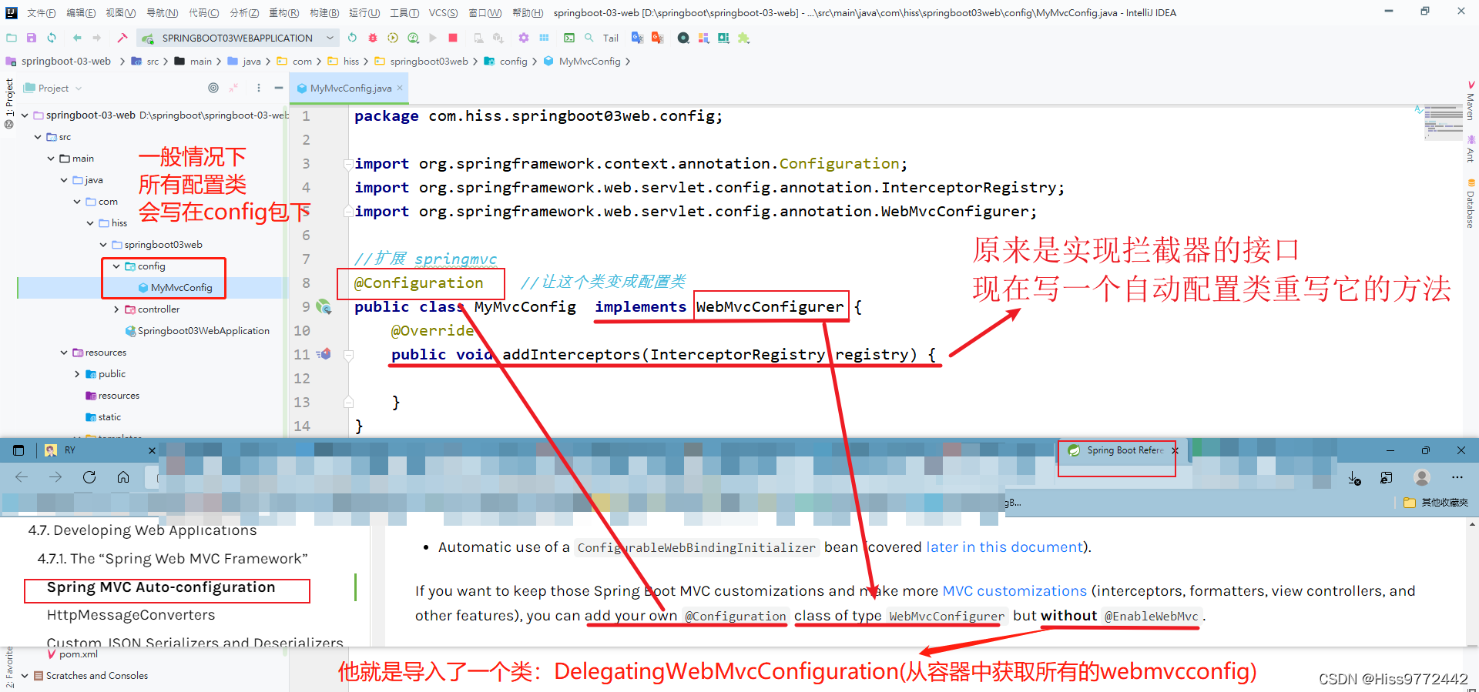
Task: Open the 文件(F) menu
Action: click(x=42, y=12)
